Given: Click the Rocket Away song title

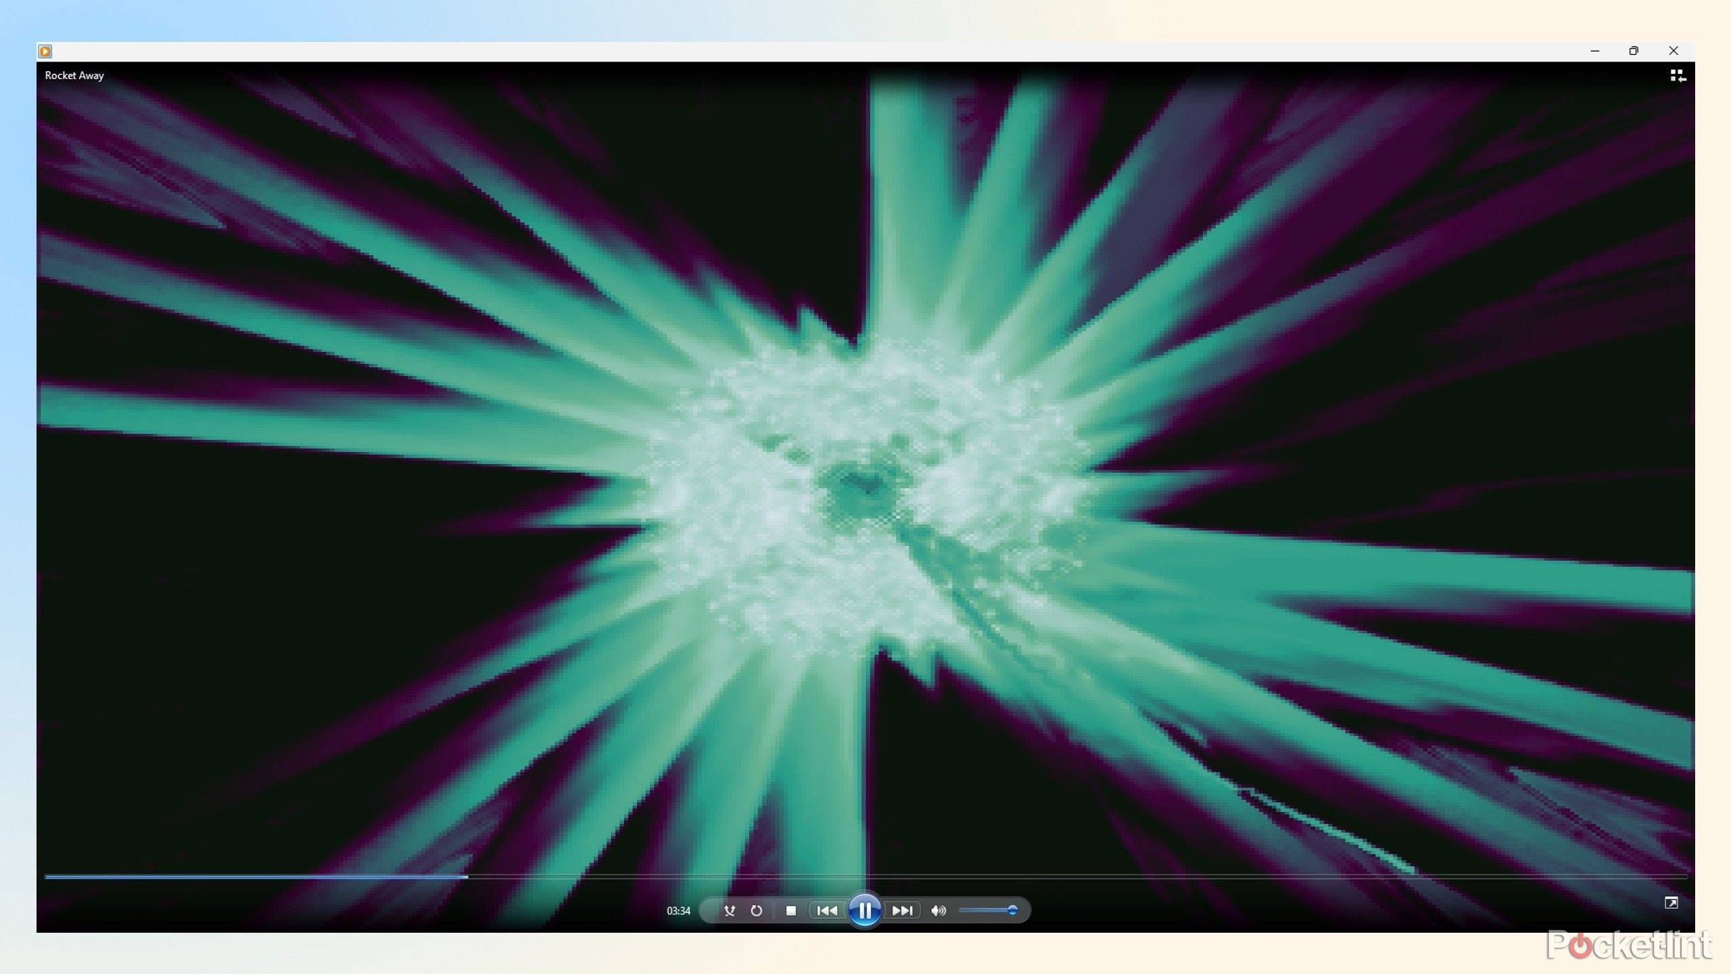Looking at the screenshot, I should point(74,76).
